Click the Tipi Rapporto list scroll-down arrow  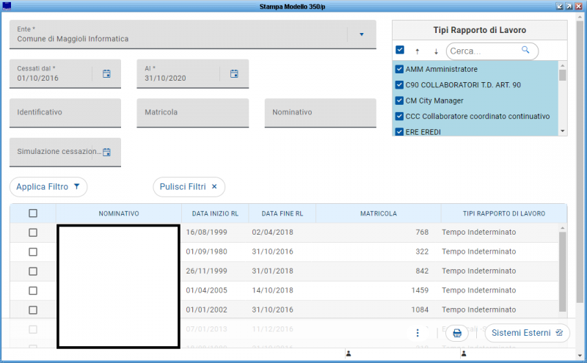click(x=562, y=131)
